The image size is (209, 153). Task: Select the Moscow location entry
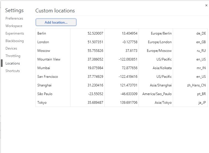pyautogui.click(x=44, y=51)
